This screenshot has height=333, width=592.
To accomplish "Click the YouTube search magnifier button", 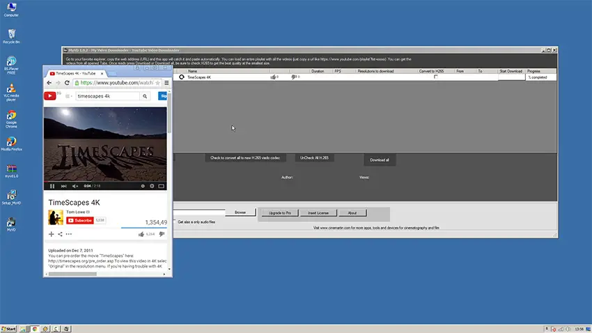I will pyautogui.click(x=145, y=96).
